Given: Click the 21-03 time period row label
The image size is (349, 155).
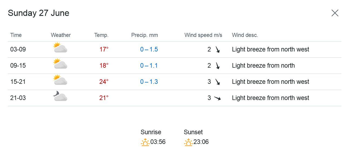Looking at the screenshot, I should tap(18, 98).
